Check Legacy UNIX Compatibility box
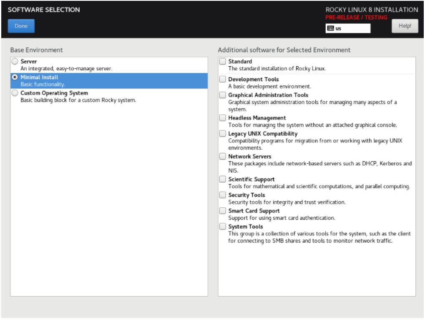Image resolution: width=425 pixels, height=320 pixels. click(223, 133)
